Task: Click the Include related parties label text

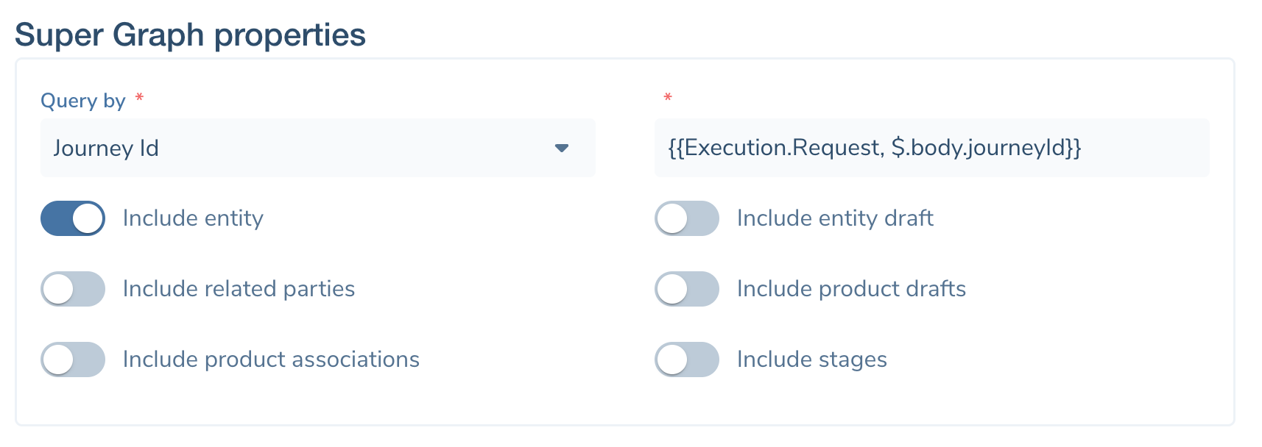Action: click(239, 288)
